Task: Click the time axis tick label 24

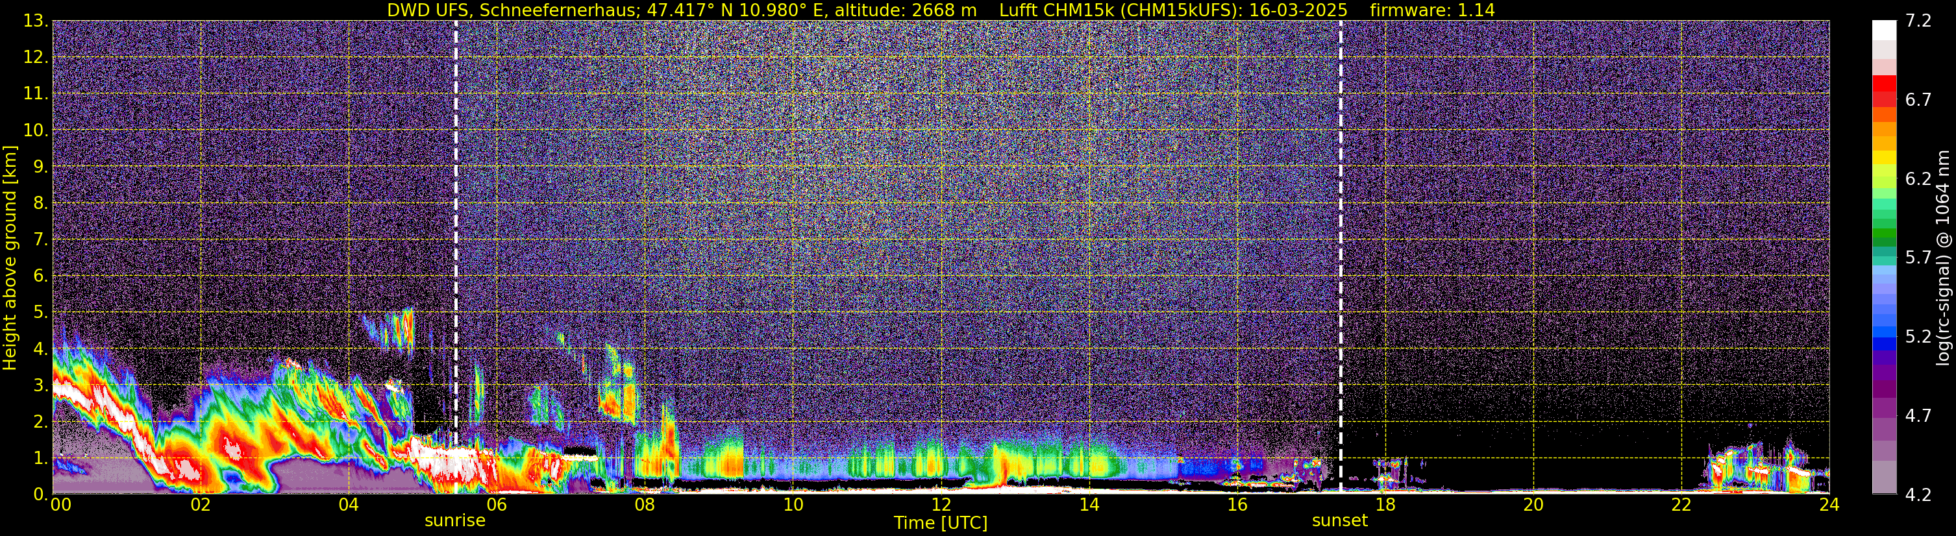Action: point(1829,505)
